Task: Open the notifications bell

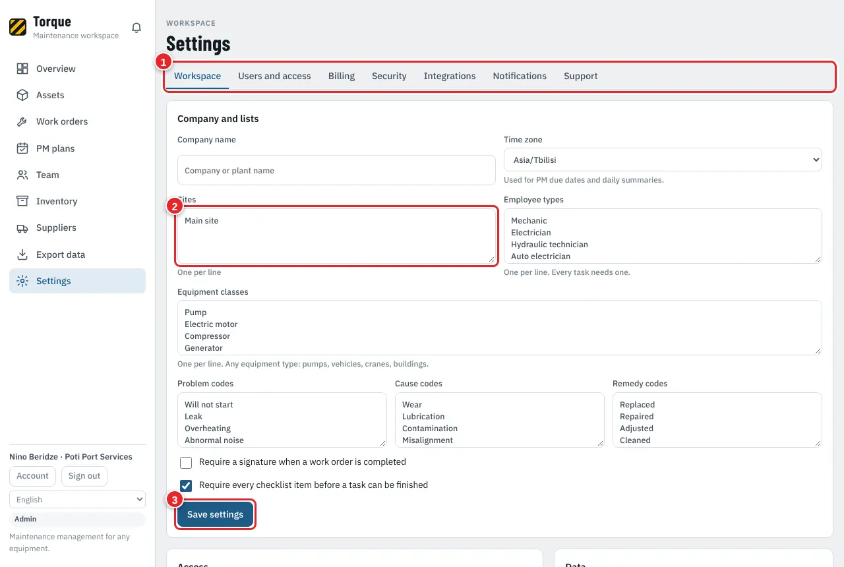Action: [x=136, y=28]
